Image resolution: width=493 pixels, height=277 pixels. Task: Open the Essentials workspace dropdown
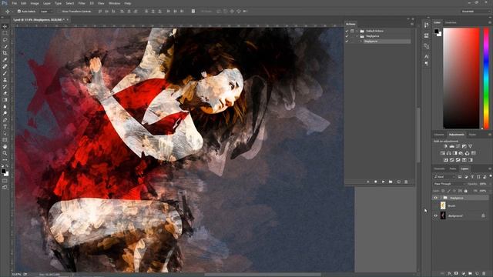476,12
